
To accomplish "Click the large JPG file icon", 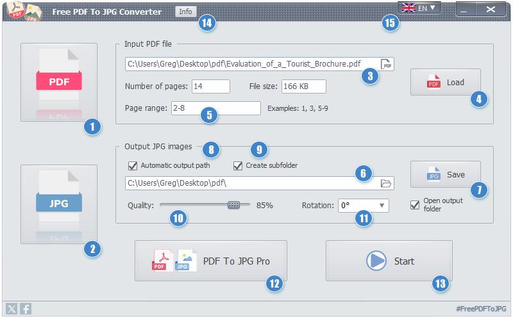I will 59,204.
